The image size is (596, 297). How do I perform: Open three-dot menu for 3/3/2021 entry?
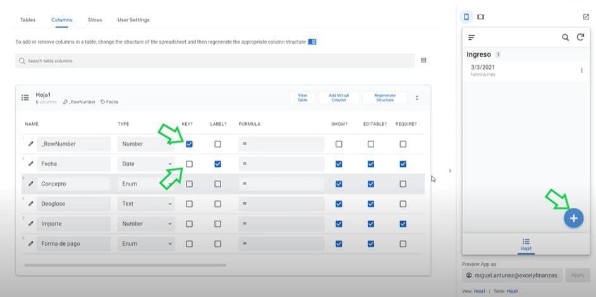click(581, 70)
